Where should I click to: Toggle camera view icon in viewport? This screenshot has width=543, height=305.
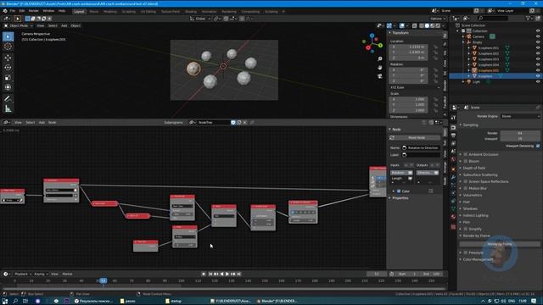coord(380,76)
